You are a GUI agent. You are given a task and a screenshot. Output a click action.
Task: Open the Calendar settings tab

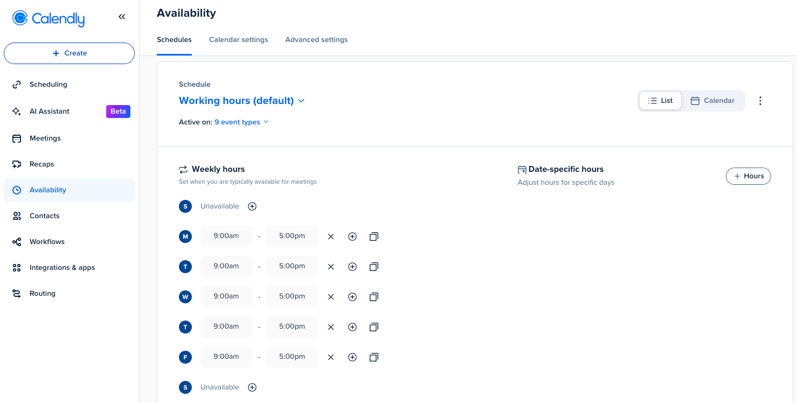click(238, 40)
